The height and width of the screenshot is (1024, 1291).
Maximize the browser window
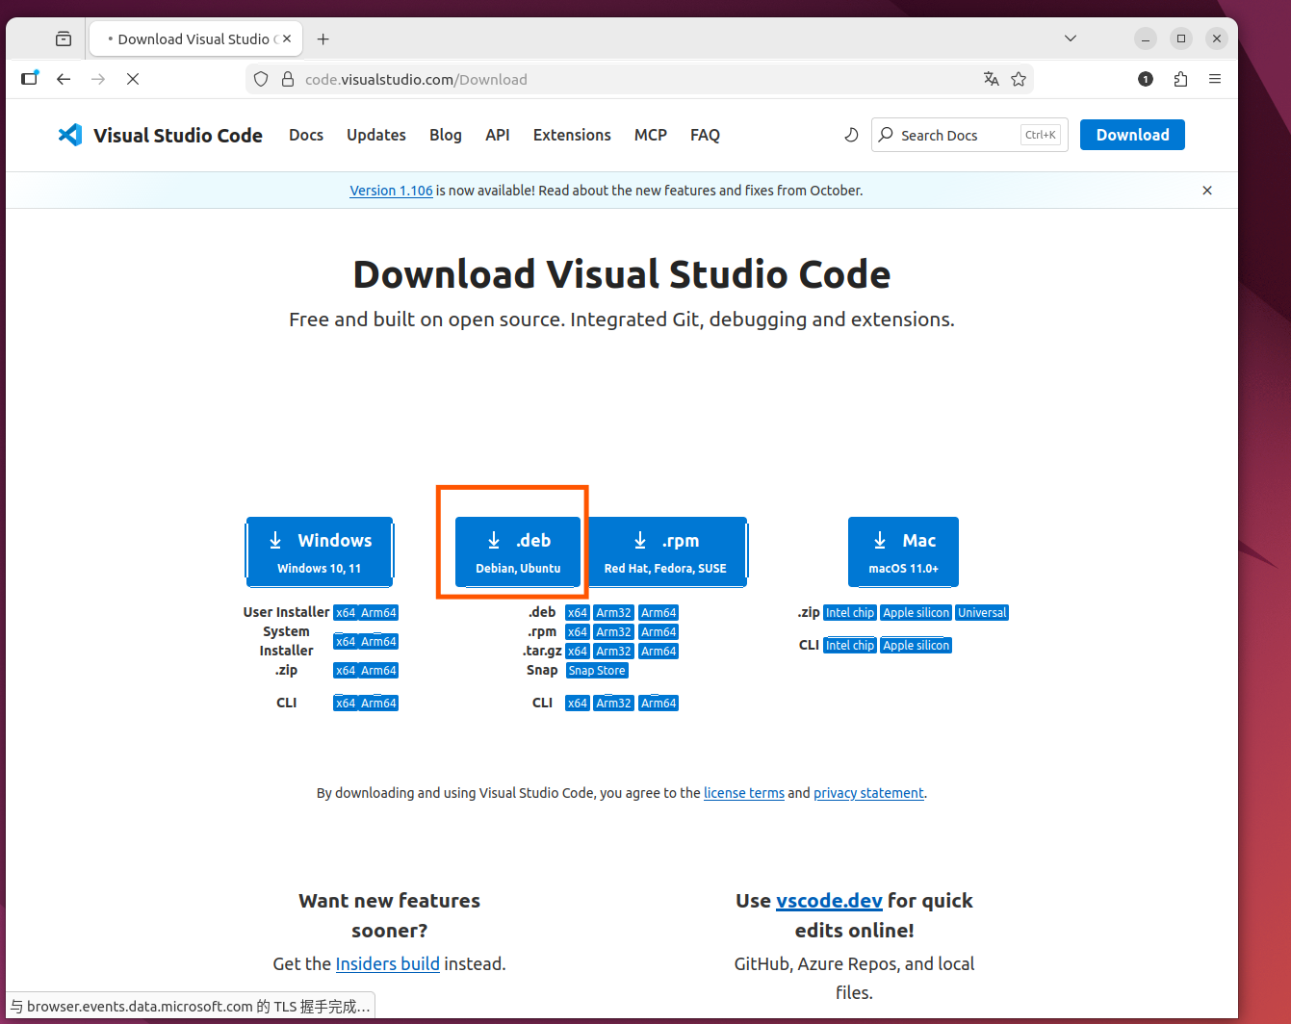coord(1181,38)
